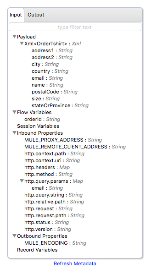Switch to the Output tab
The image size is (168, 274).
click(x=36, y=15)
